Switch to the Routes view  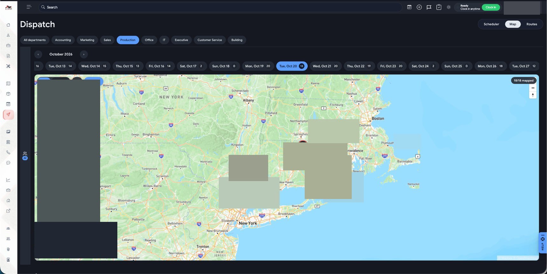pyautogui.click(x=532, y=24)
